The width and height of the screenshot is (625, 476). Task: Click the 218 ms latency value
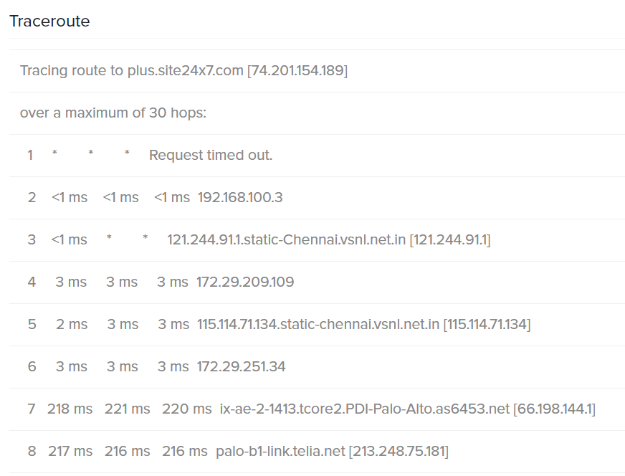coord(70,409)
